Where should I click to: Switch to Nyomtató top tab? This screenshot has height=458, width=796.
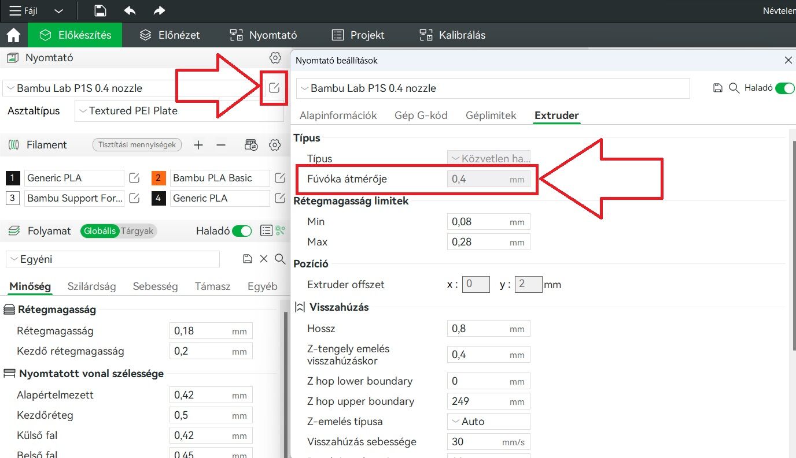(x=263, y=35)
